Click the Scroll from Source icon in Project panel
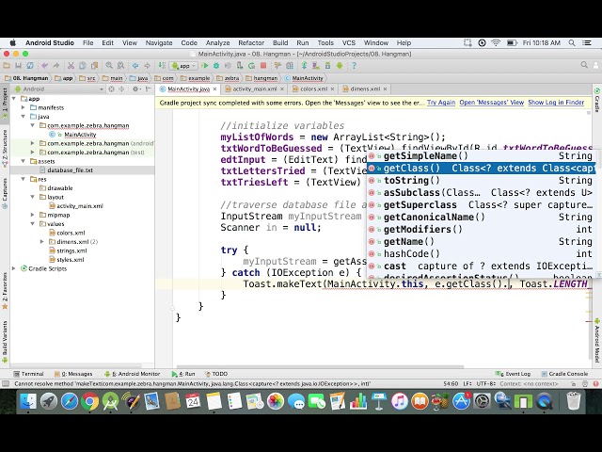 pos(111,89)
